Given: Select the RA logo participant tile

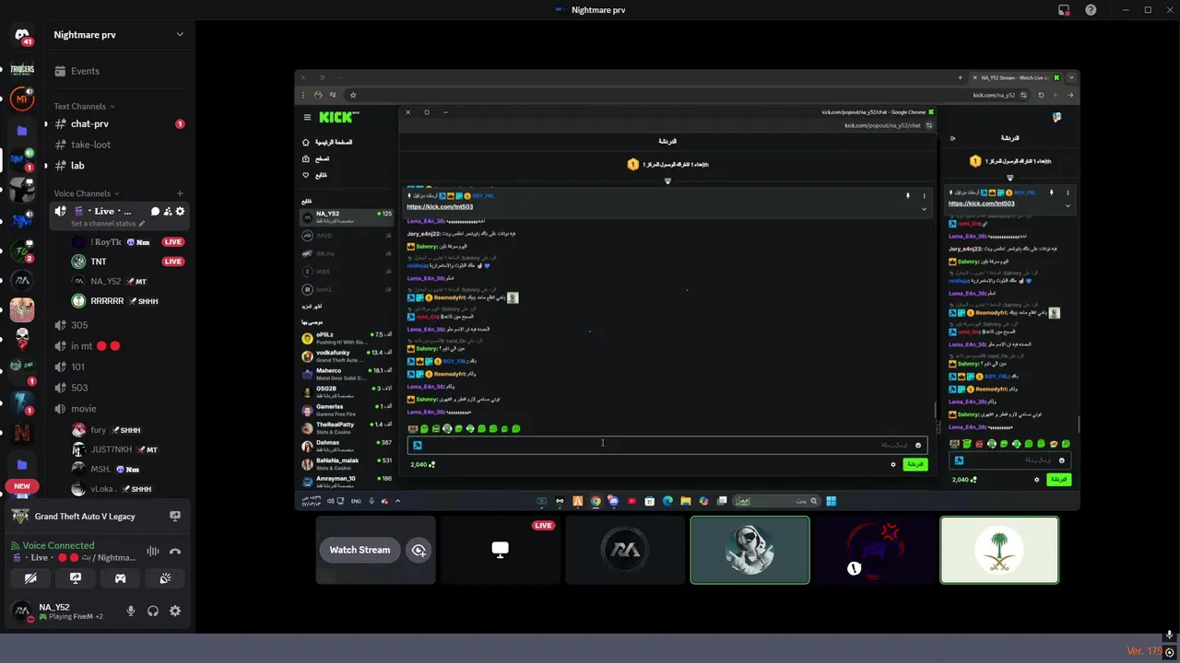Looking at the screenshot, I should point(625,550).
